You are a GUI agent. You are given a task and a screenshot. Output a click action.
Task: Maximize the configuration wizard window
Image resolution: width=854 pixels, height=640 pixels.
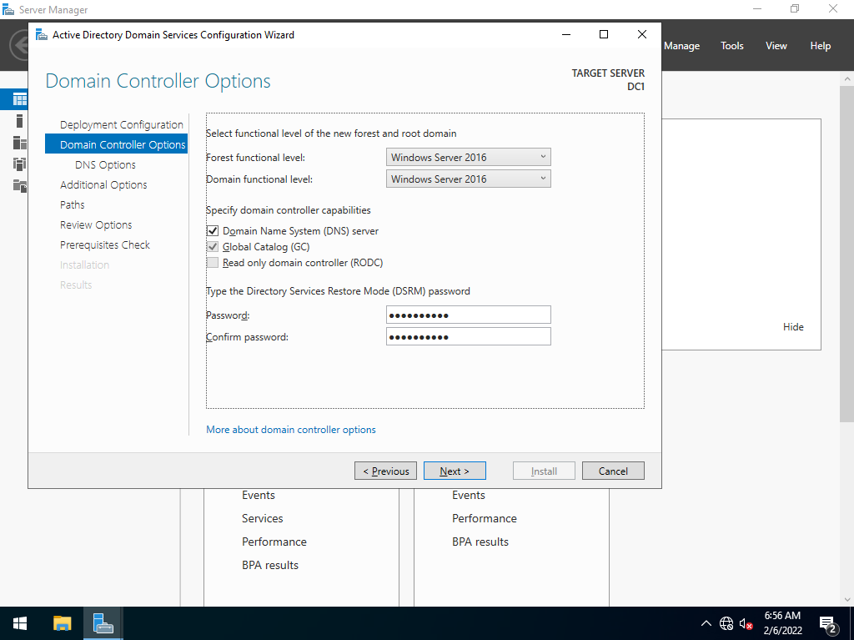604,34
